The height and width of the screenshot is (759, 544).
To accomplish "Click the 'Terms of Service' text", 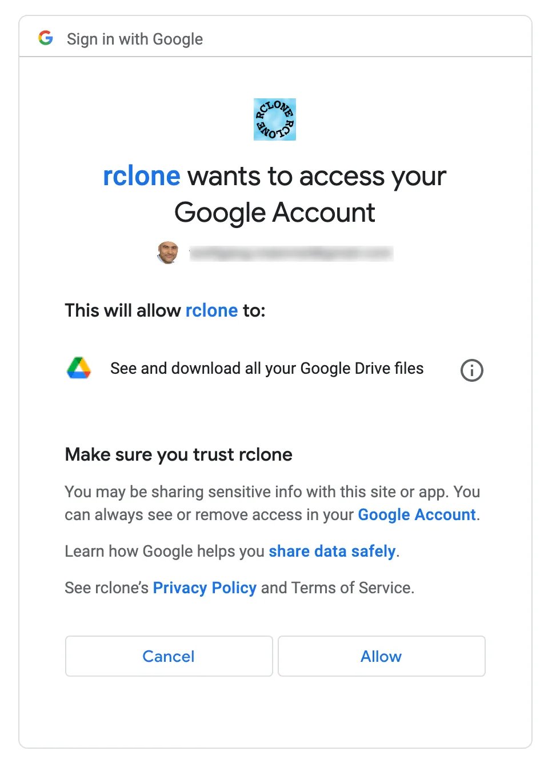I will coord(351,588).
